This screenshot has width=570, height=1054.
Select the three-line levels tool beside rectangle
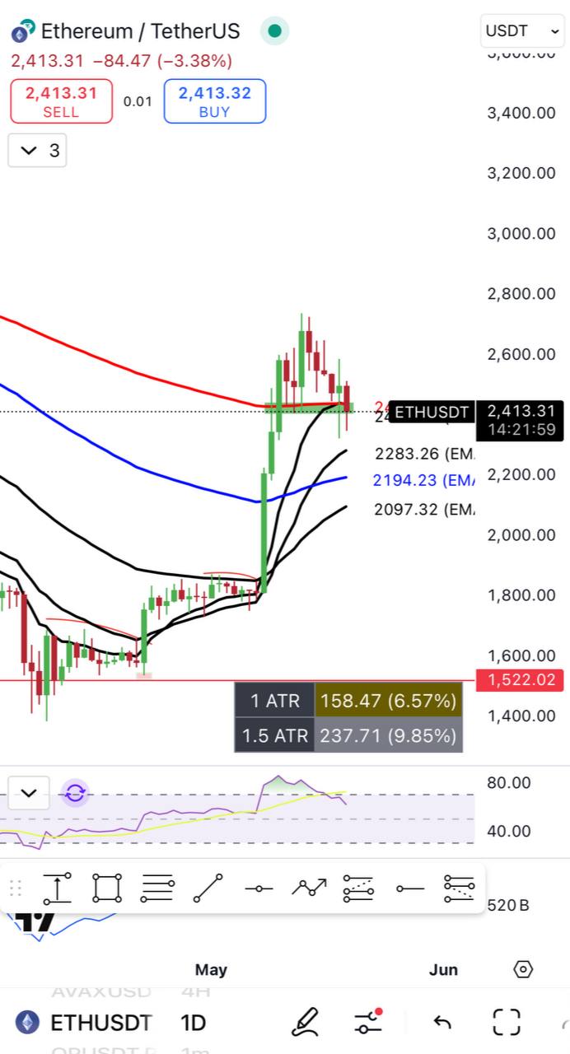point(157,888)
